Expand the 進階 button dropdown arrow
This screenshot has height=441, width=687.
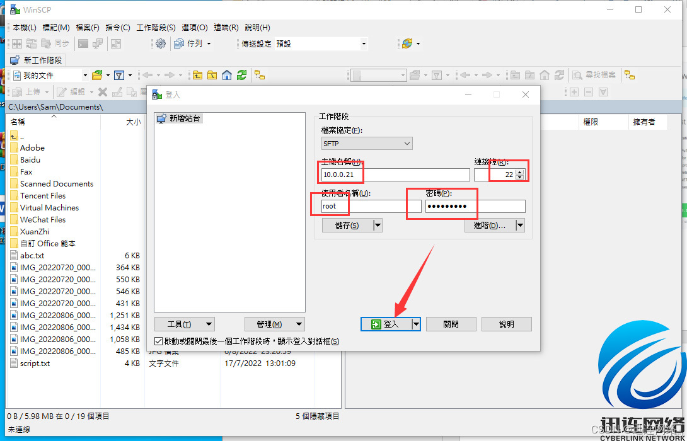pos(520,226)
